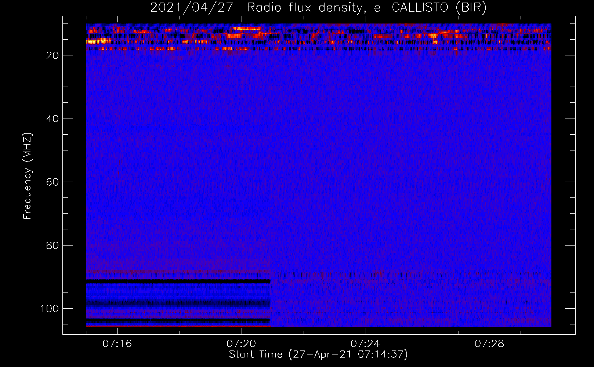Click the '60' frequency tick label

[52, 182]
